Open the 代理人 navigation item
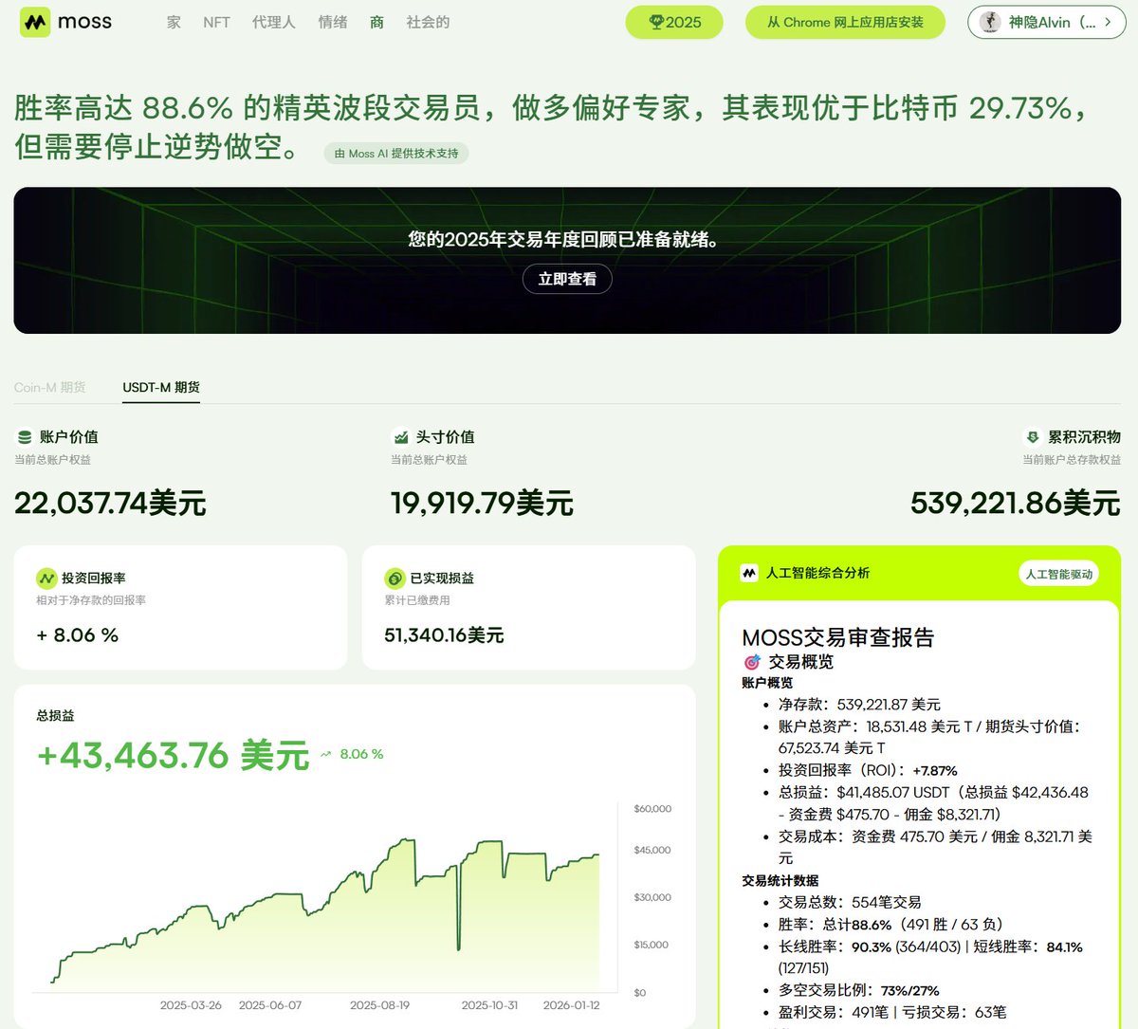Image resolution: width=1138 pixels, height=1029 pixels. (x=274, y=22)
